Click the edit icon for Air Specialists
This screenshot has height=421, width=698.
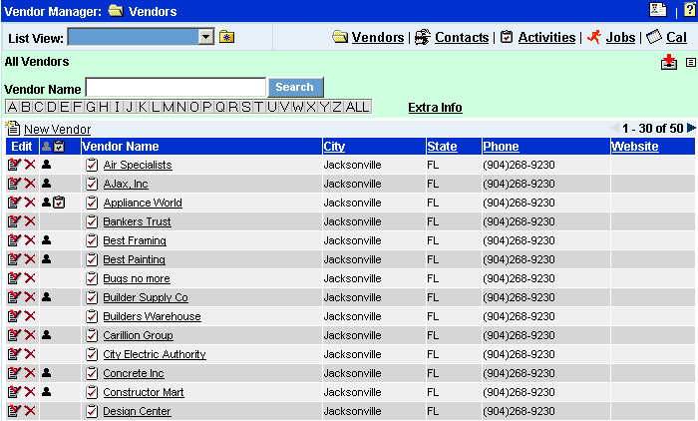pyautogui.click(x=14, y=165)
